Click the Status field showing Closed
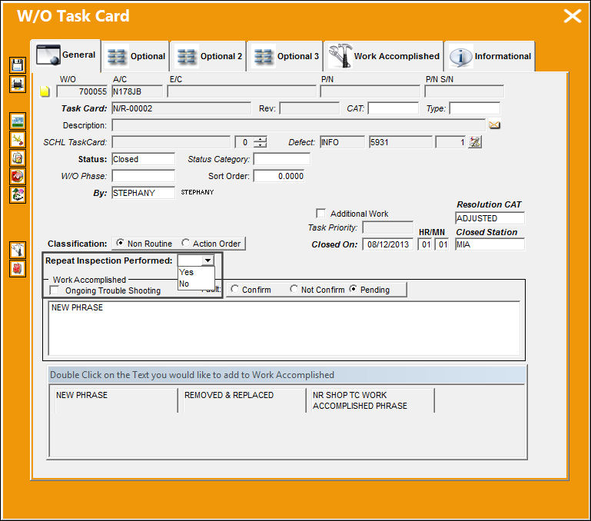Viewport: 591px width, 521px height. pyautogui.click(x=143, y=159)
